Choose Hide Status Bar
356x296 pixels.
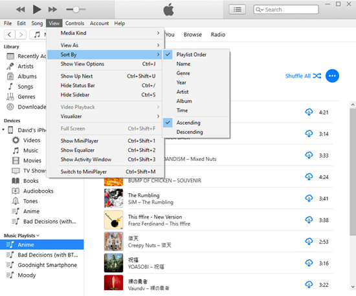pos(106,85)
